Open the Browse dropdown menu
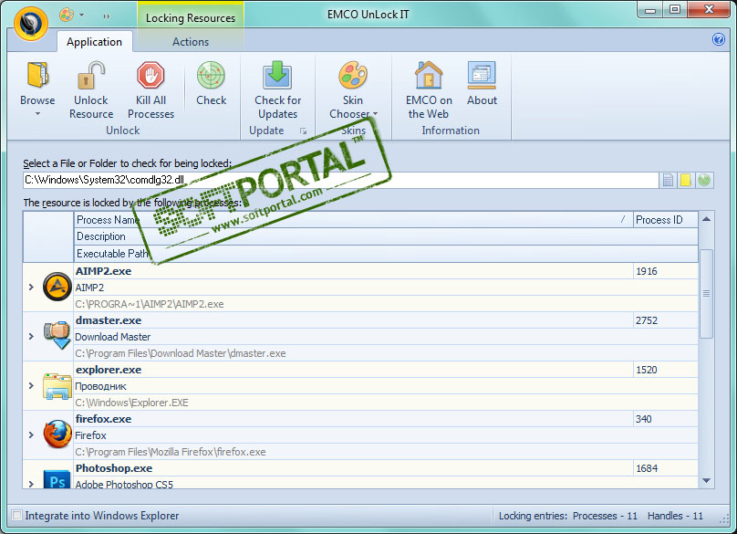The height and width of the screenshot is (534, 737). 37,114
